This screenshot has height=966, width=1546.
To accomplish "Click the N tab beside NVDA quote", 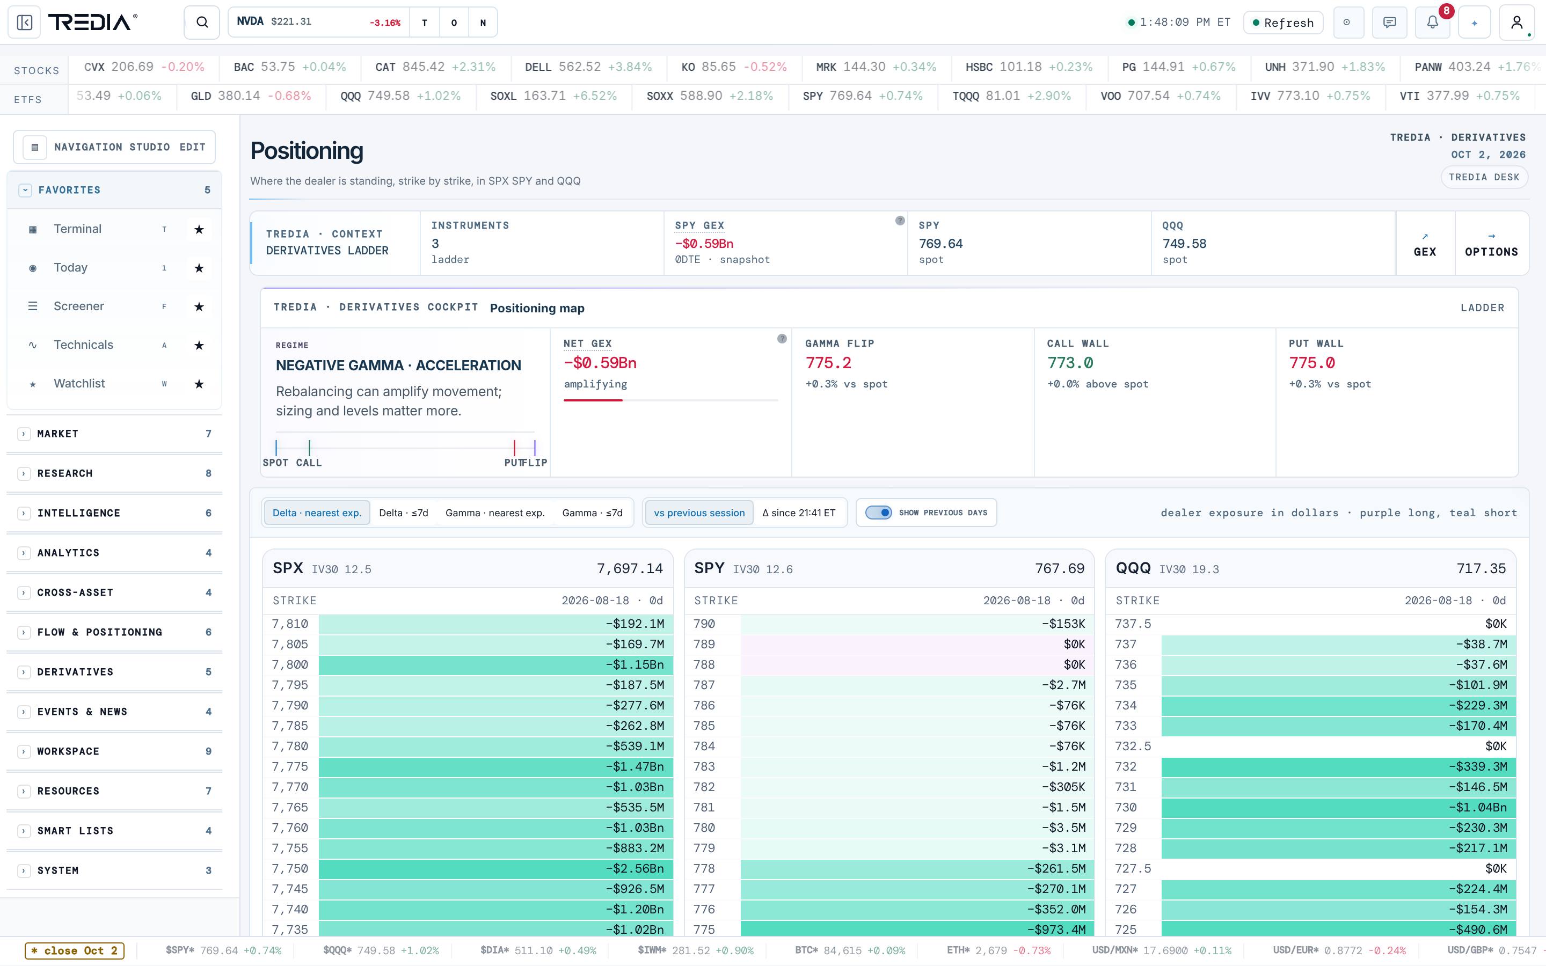I will point(483,23).
